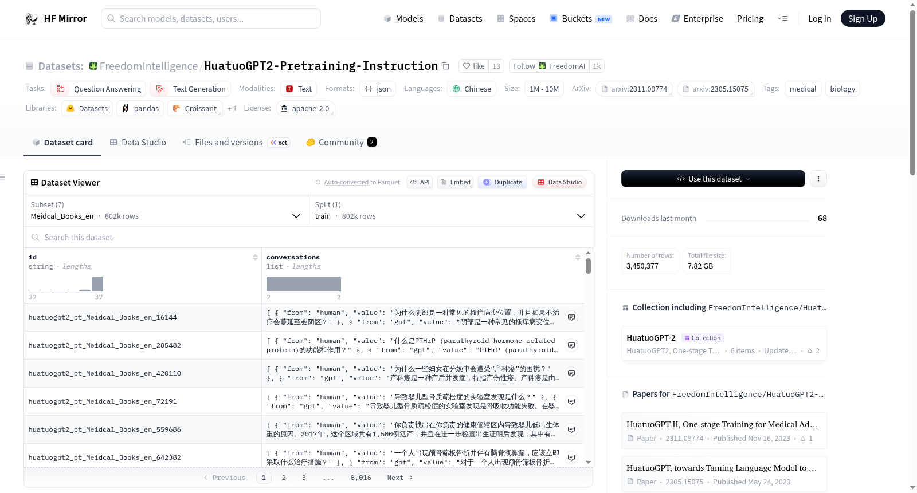Copy dataset name with the copy icon
Screen dimensions: 917x493
pyautogui.click(x=445, y=66)
